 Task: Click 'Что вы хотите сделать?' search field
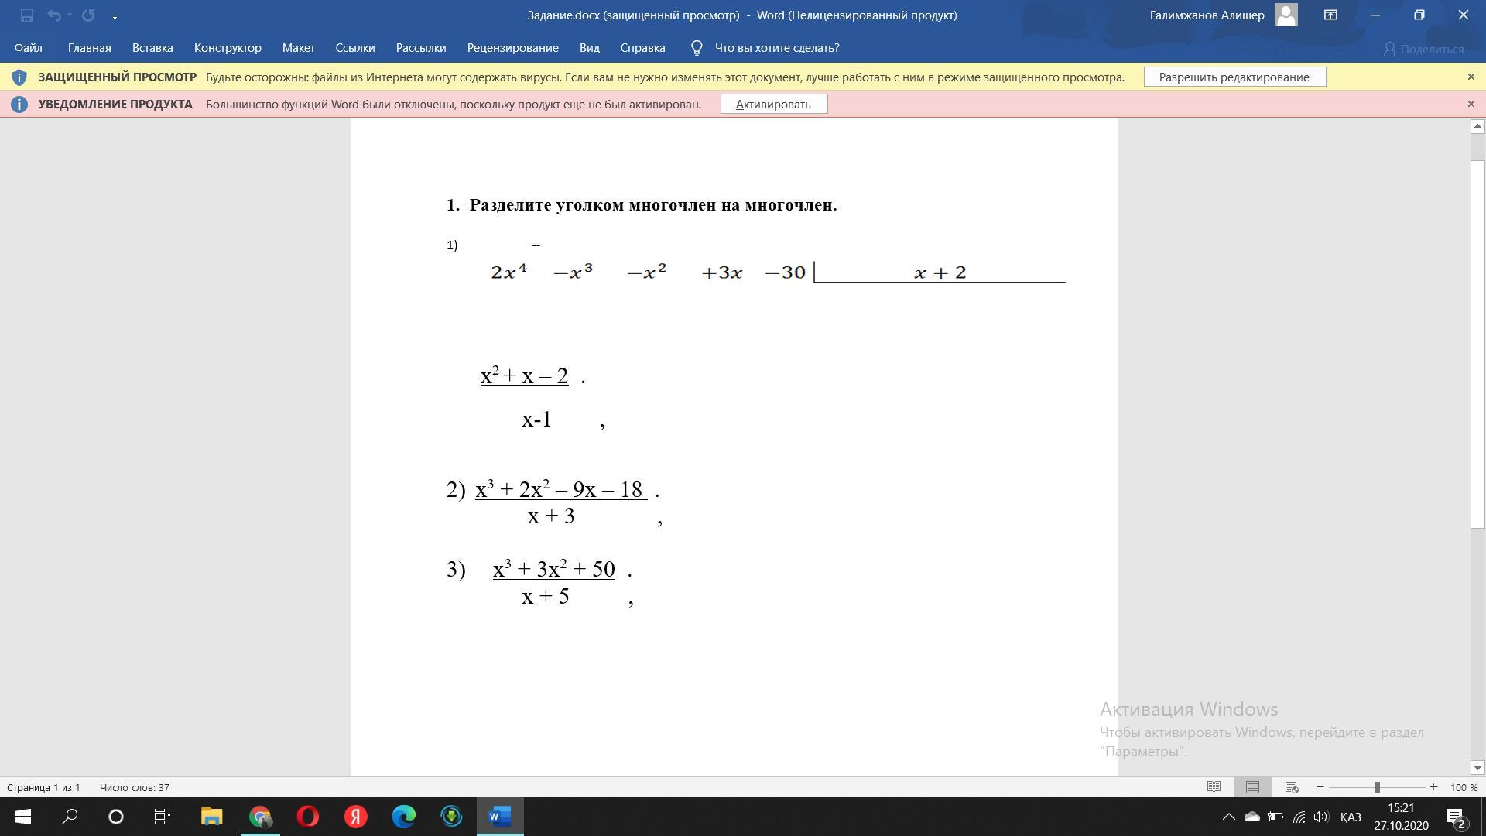coord(777,48)
